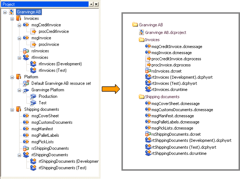Collapse the rtShippingDocuments runtime node
240x179 pixels.
[x=20, y=155]
